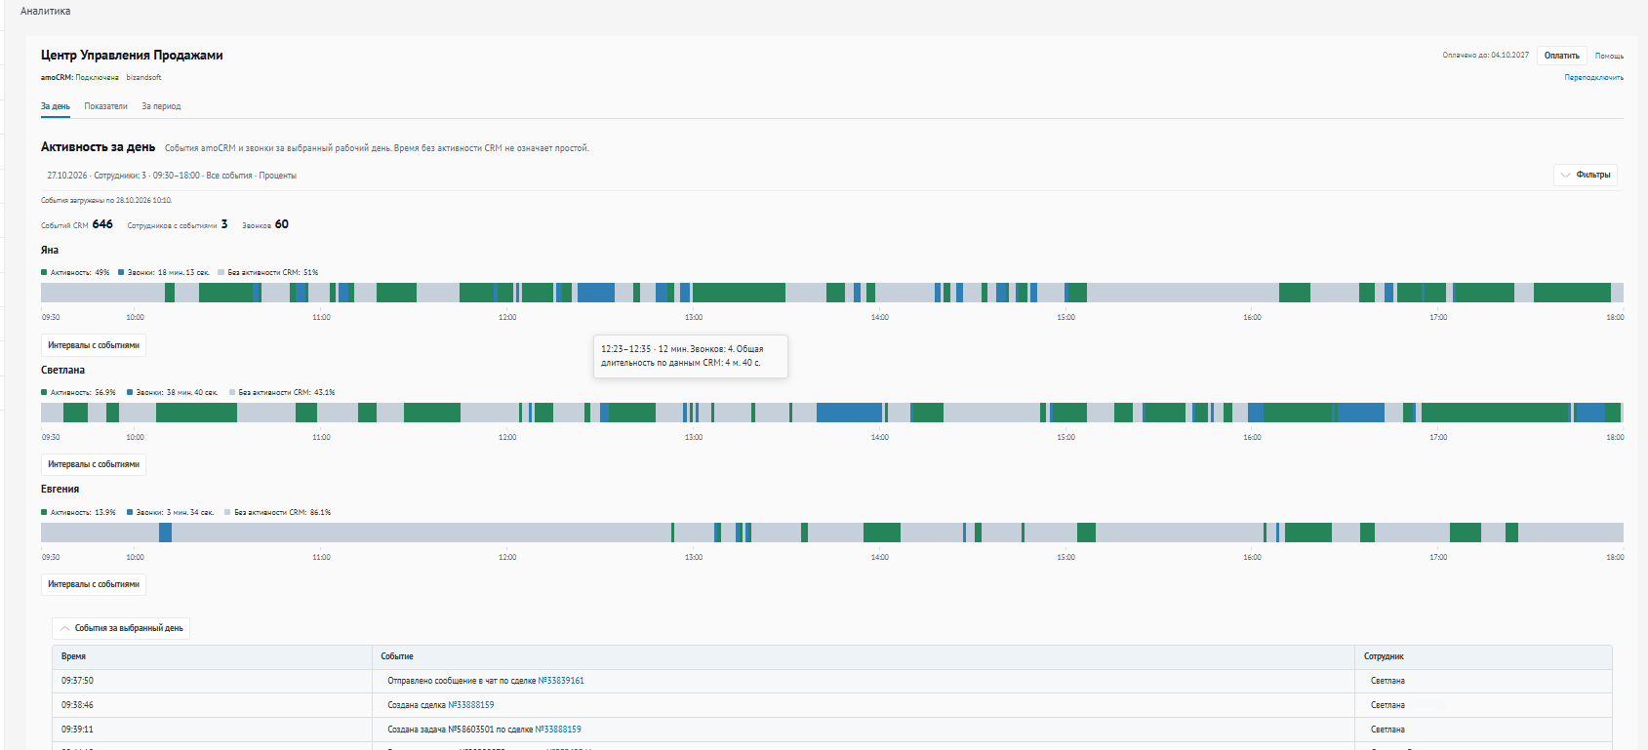Open the Помощь link
This screenshot has height=750, width=1648.
(x=1609, y=56)
